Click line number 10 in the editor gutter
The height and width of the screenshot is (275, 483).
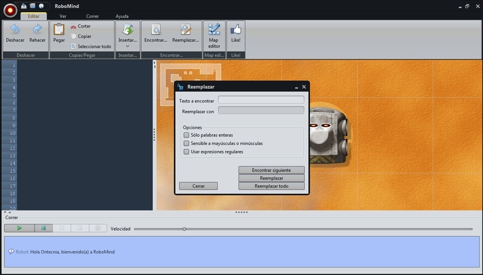[12, 133]
